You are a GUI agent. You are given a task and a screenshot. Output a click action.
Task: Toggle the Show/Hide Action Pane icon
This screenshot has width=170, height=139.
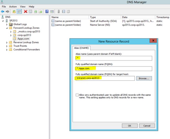click(x=52, y=11)
